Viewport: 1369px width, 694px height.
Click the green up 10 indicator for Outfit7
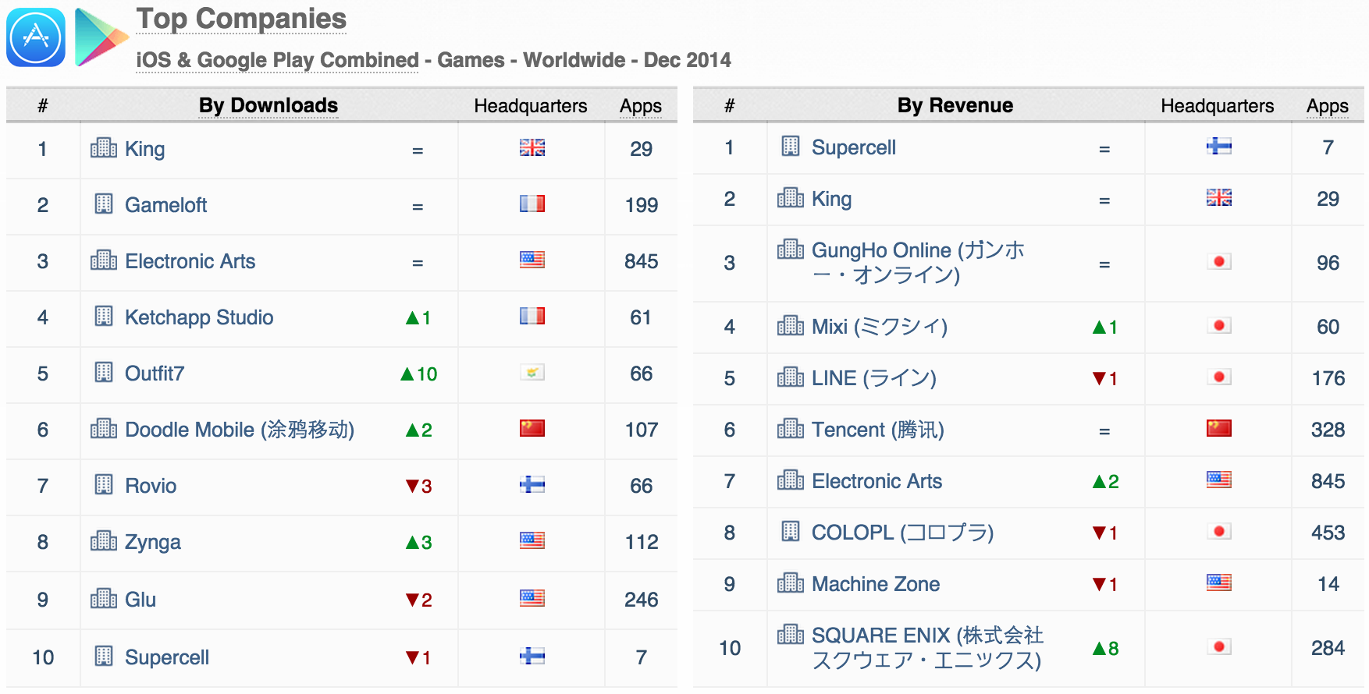(x=418, y=374)
